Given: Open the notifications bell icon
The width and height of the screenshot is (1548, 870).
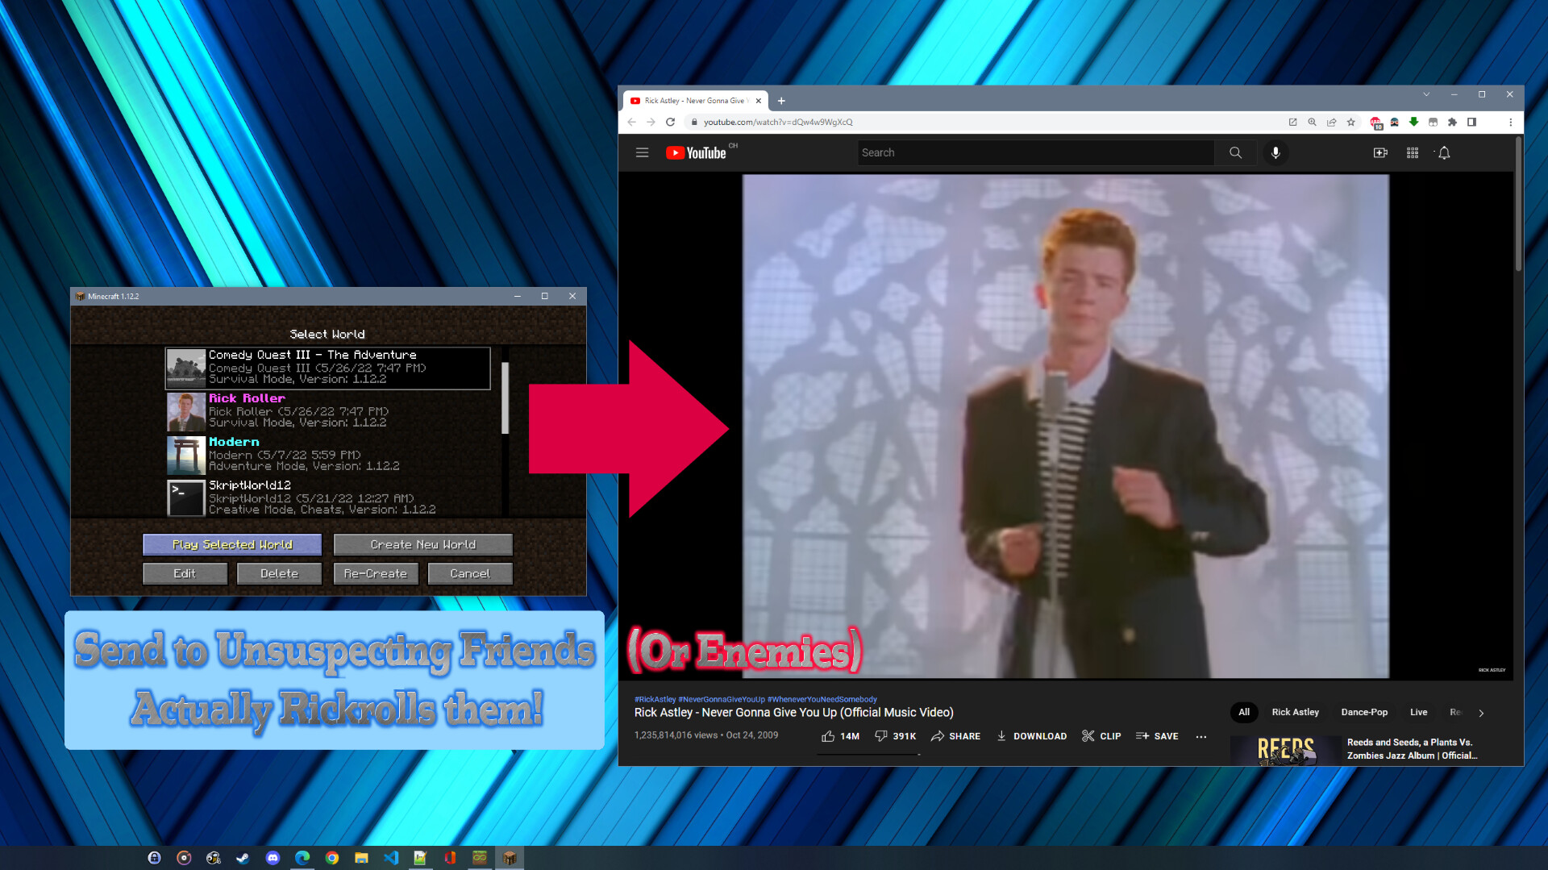Looking at the screenshot, I should point(1444,152).
